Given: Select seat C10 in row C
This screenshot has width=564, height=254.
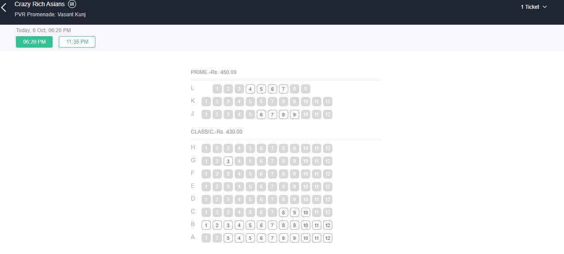Looking at the screenshot, I should (x=305, y=212).
